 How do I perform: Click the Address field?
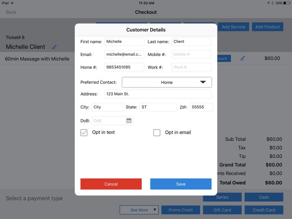point(158,94)
